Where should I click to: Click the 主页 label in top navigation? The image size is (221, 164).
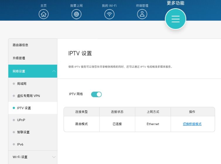click(44, 6)
